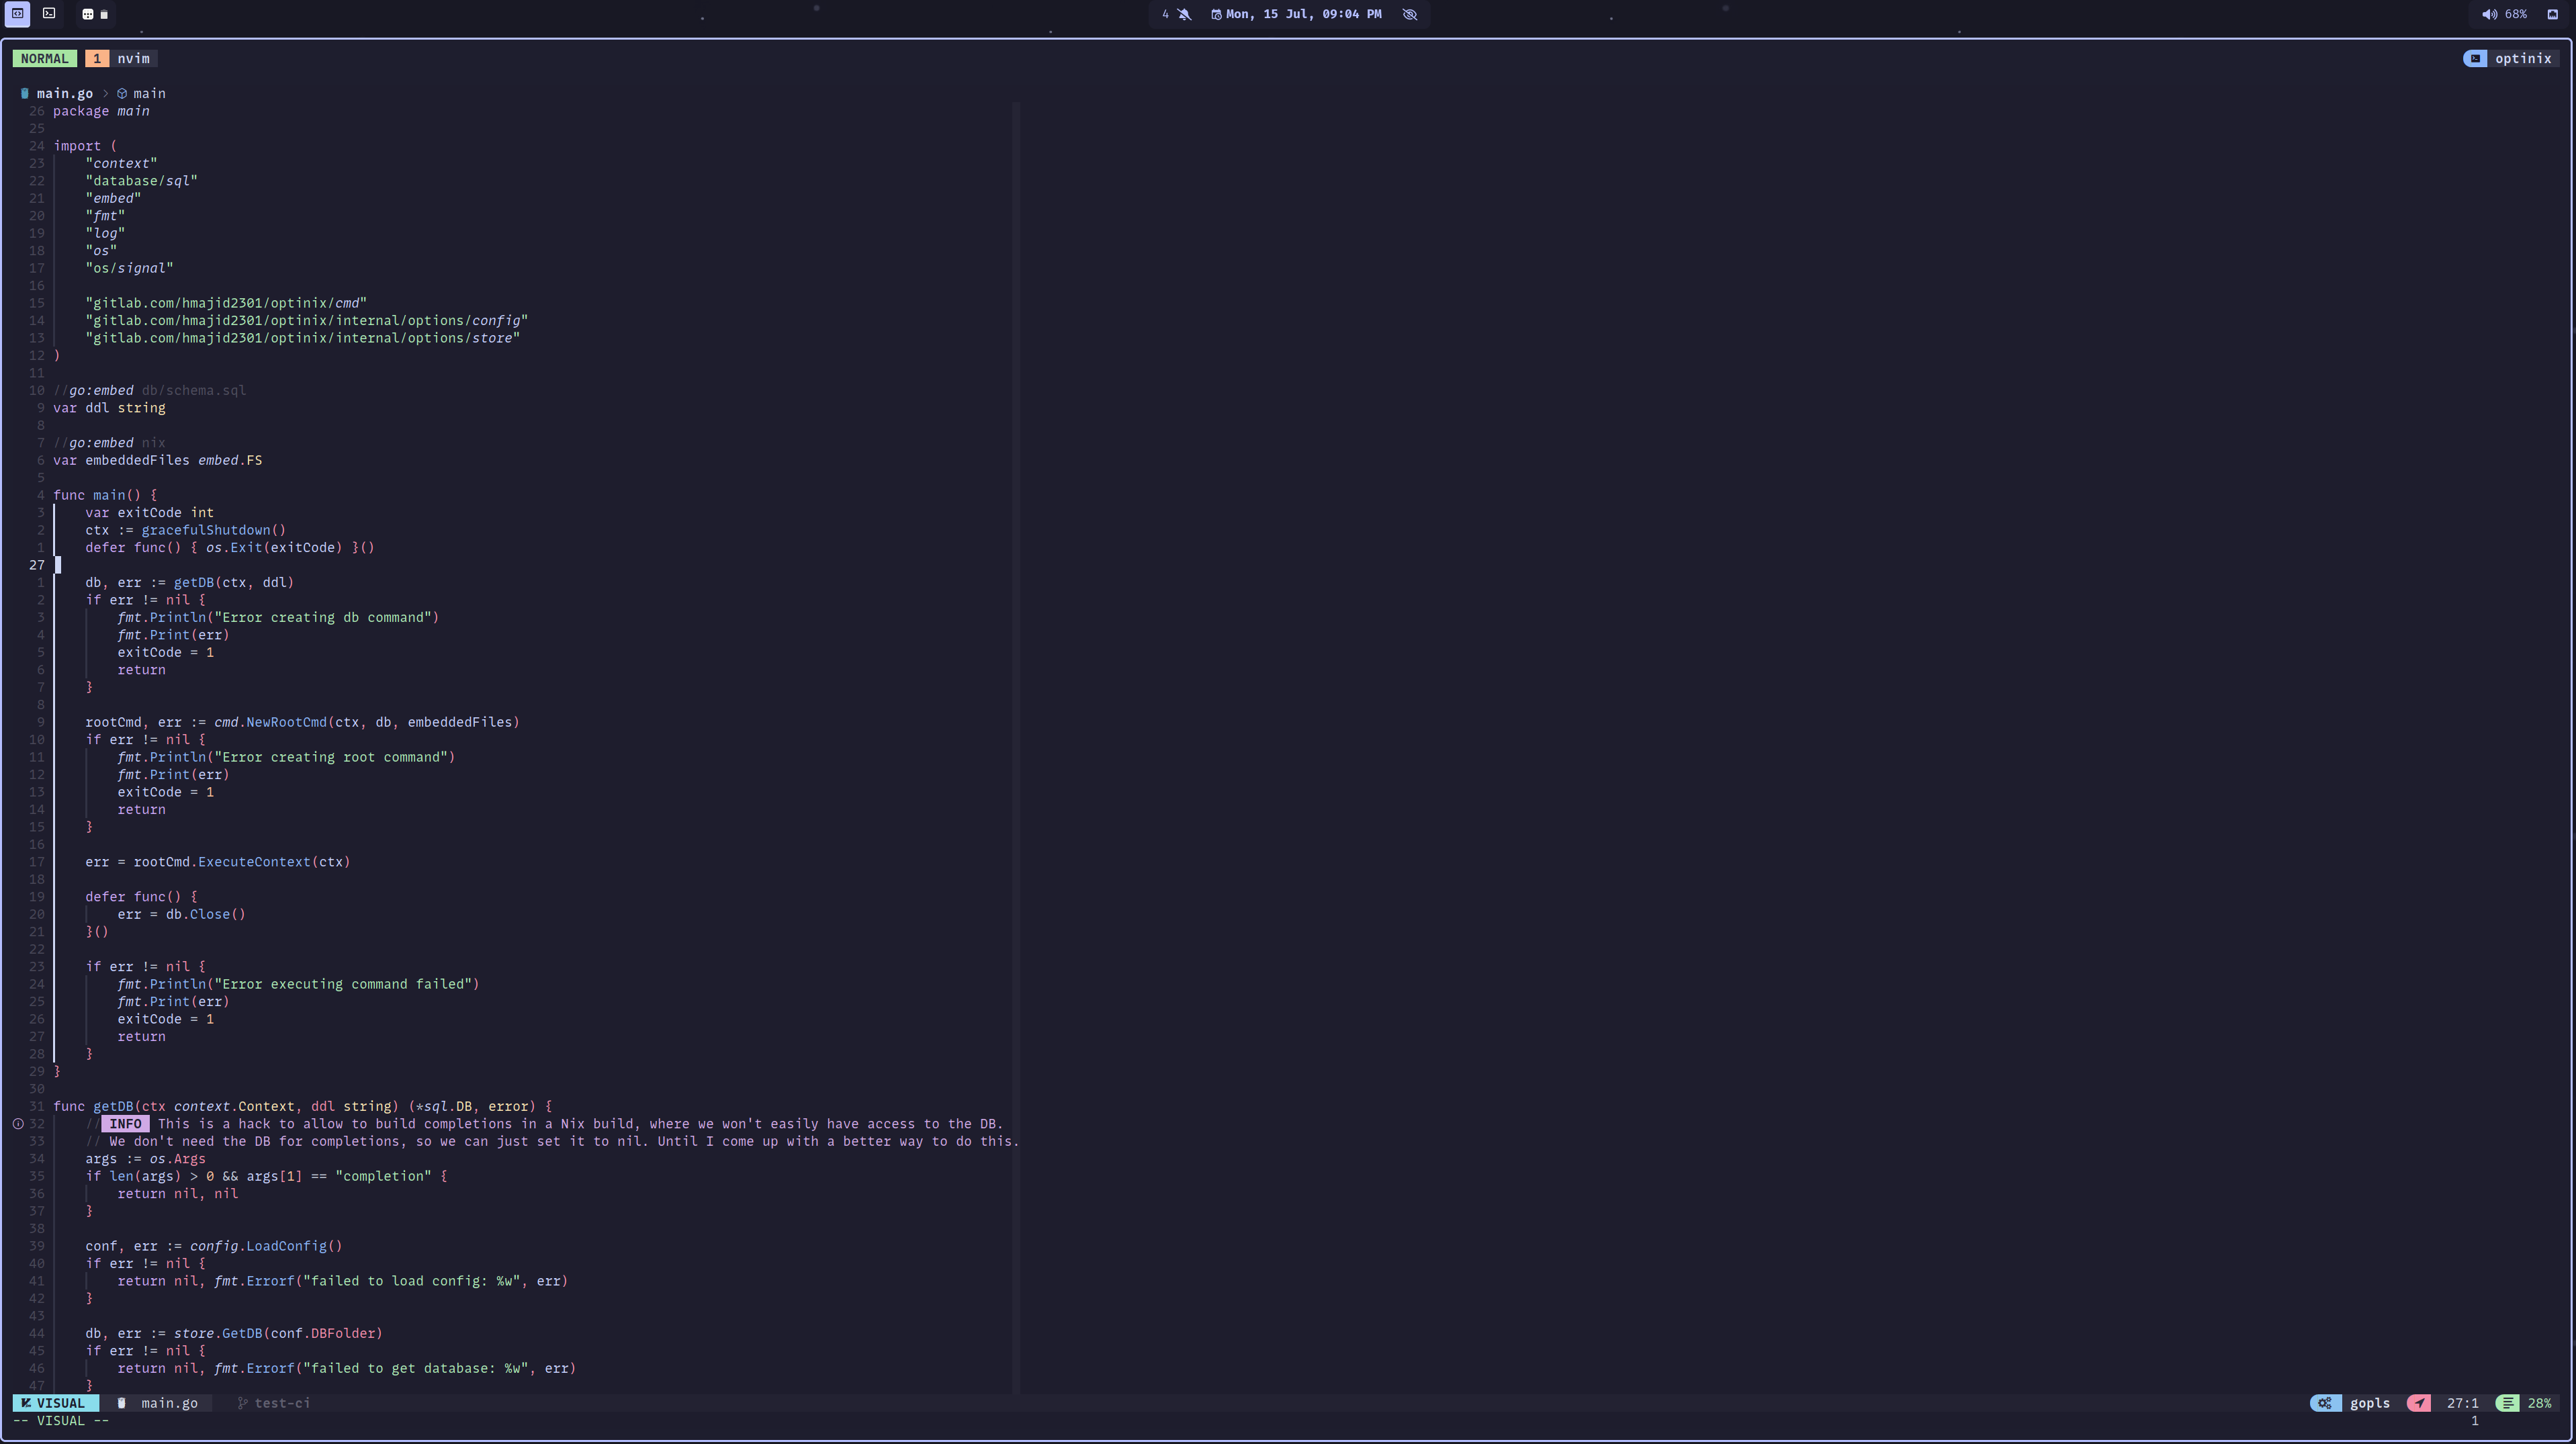Image resolution: width=2576 pixels, height=1444 pixels.
Task: Click the gopls LSP gears icon
Action: (2325, 1403)
